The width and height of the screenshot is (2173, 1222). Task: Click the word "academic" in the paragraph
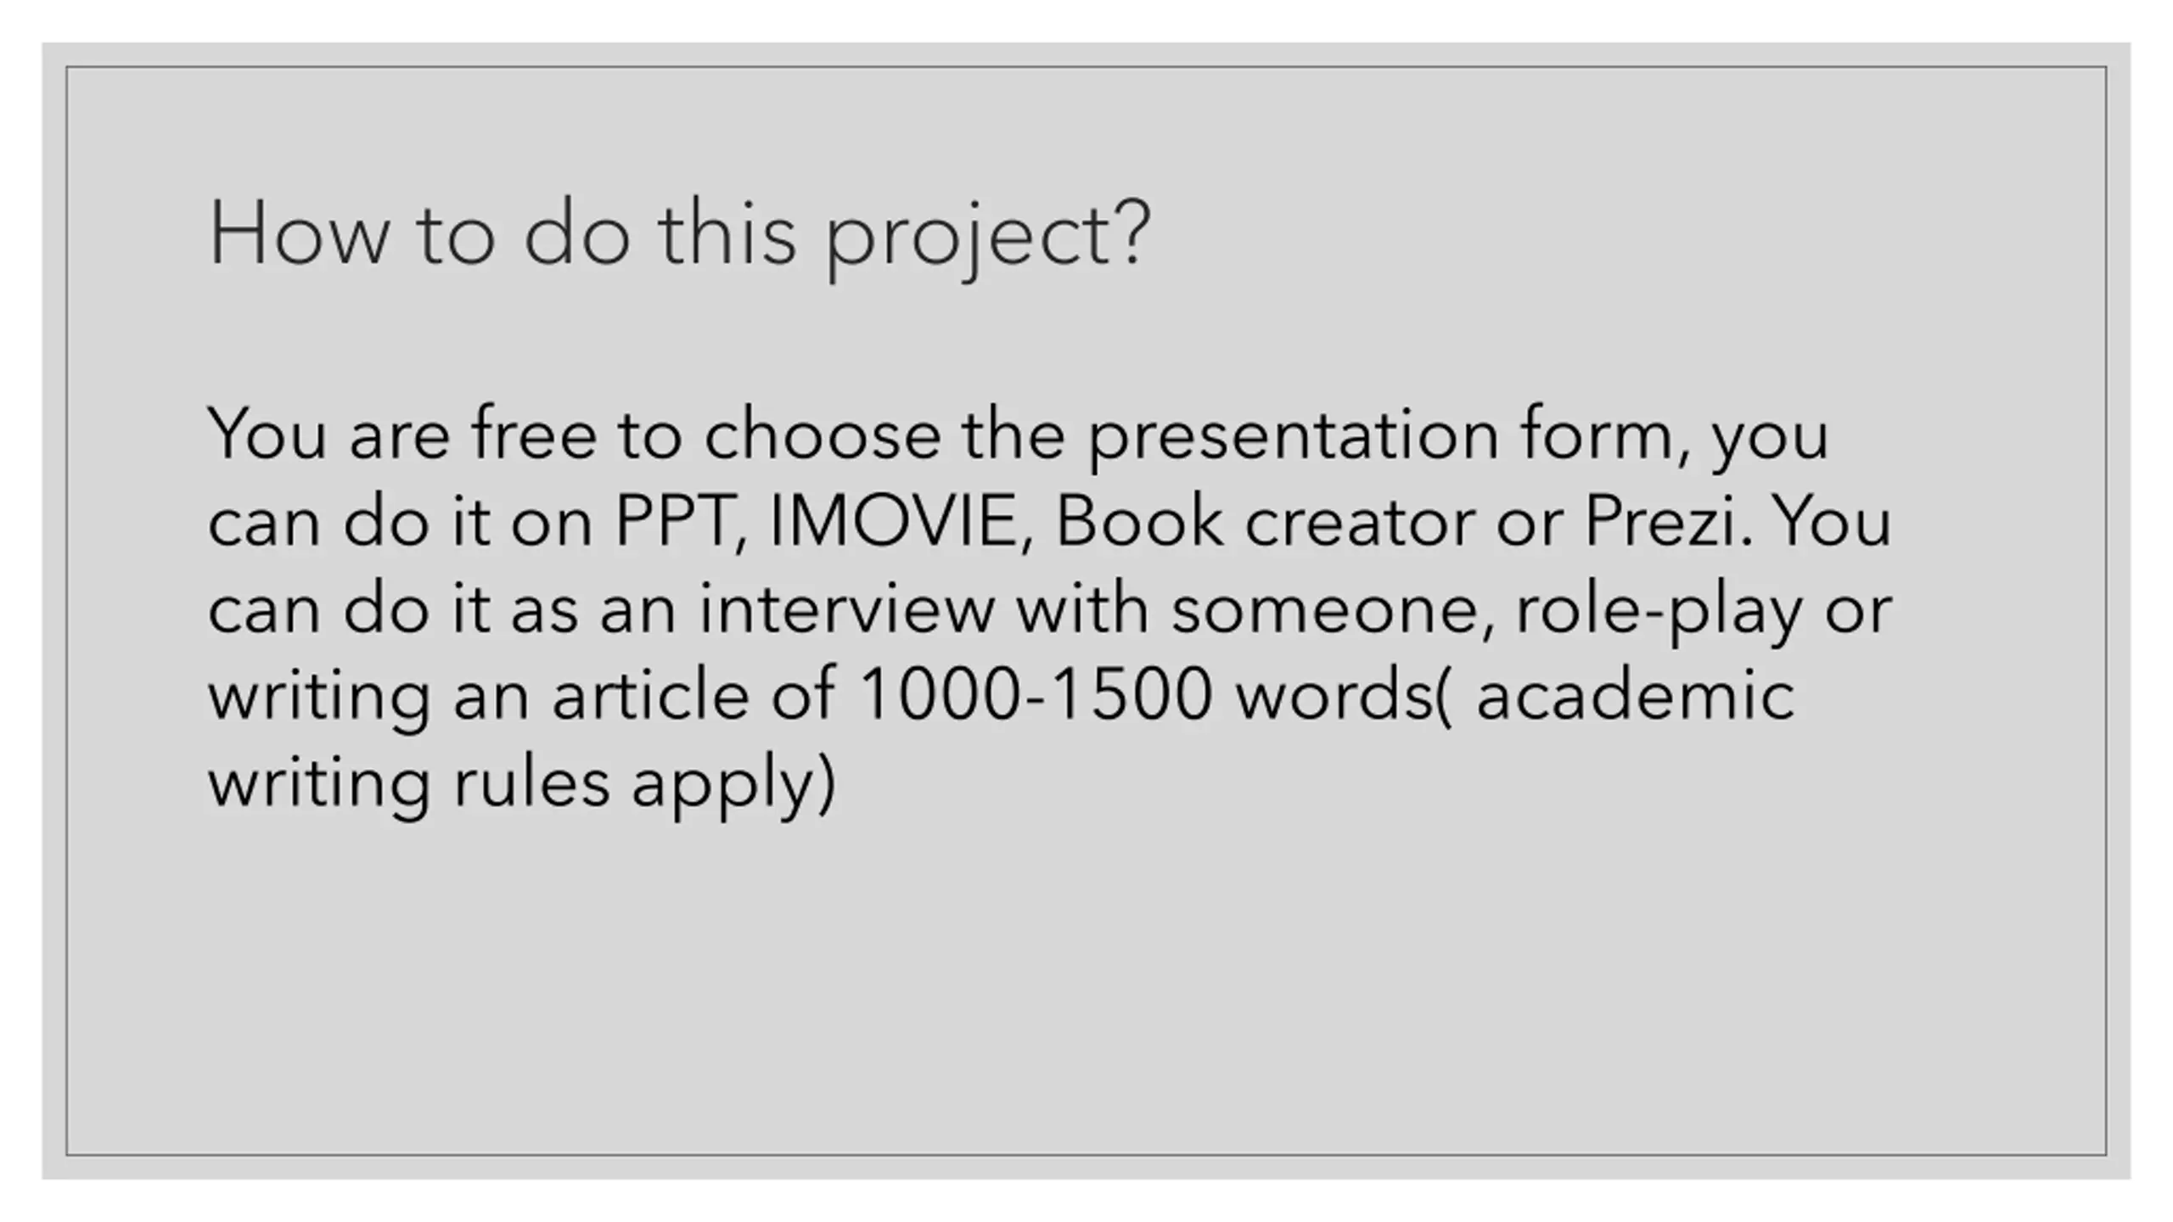tap(1635, 695)
